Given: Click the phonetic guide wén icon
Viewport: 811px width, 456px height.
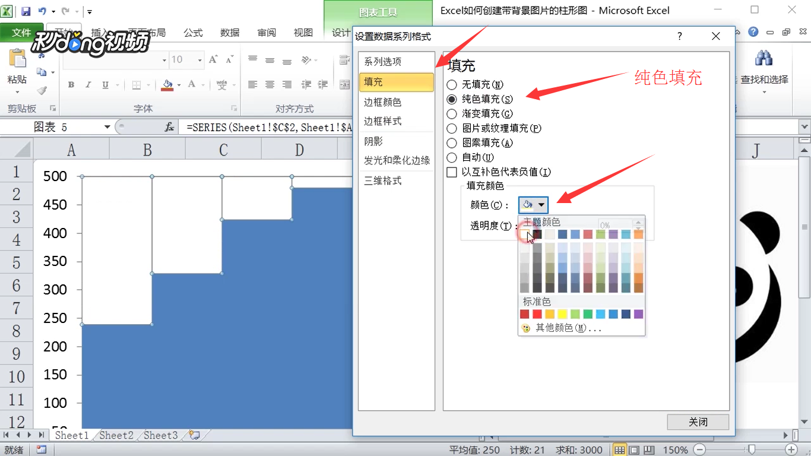Looking at the screenshot, I should click(222, 85).
